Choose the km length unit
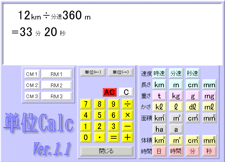The width and height of the screenshot is (225, 162). pyautogui.click(x=159, y=85)
